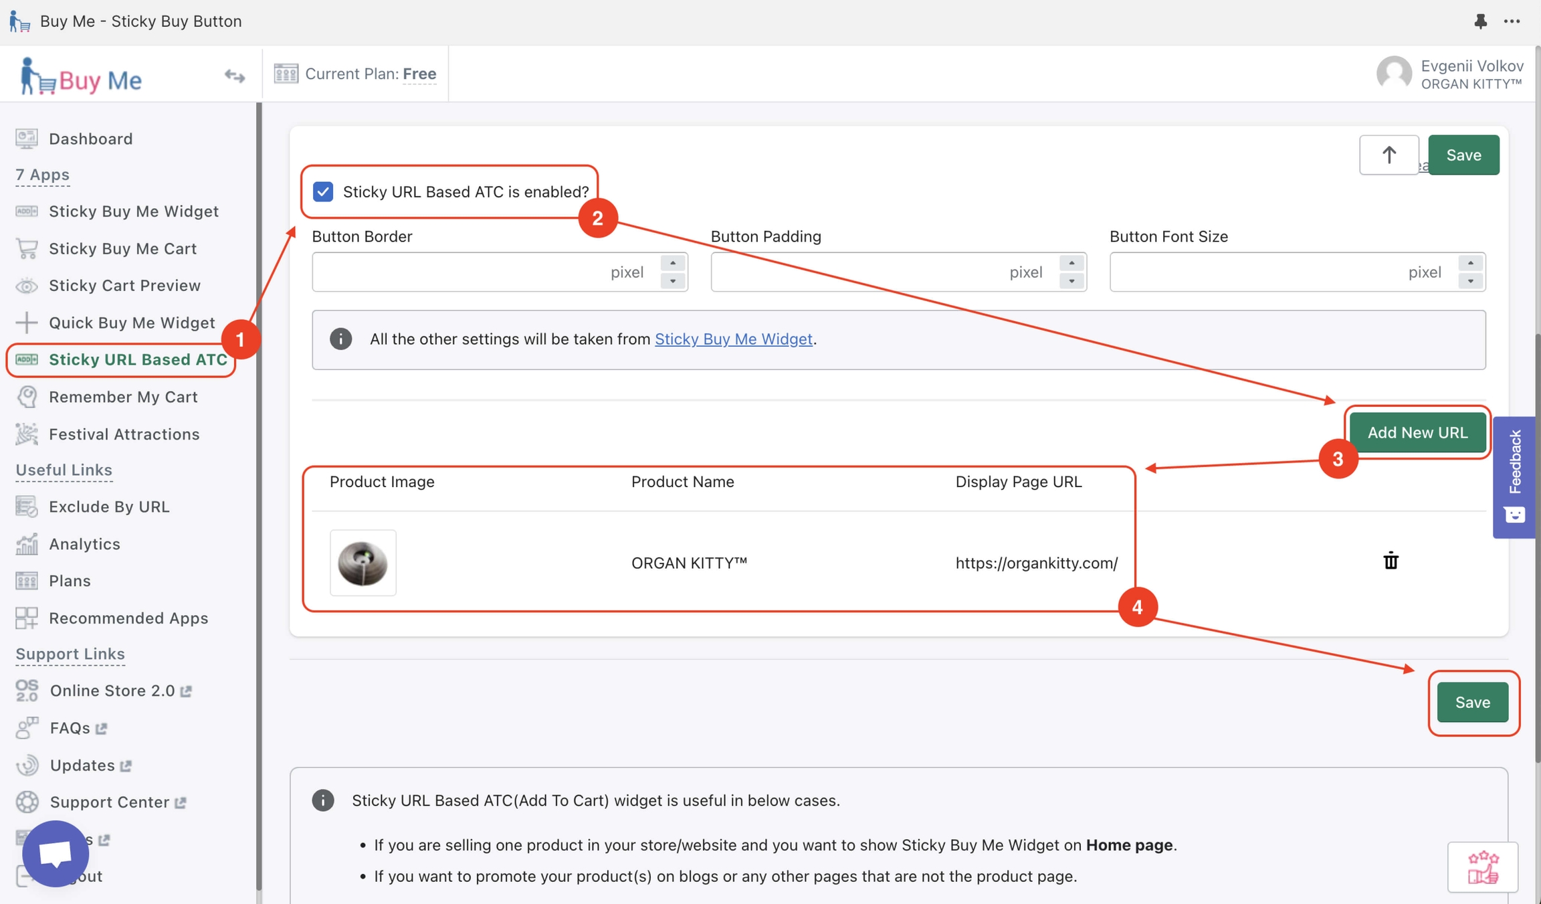Click the rating stars thumbs-up icon
The image size is (1541, 904).
tap(1482, 867)
